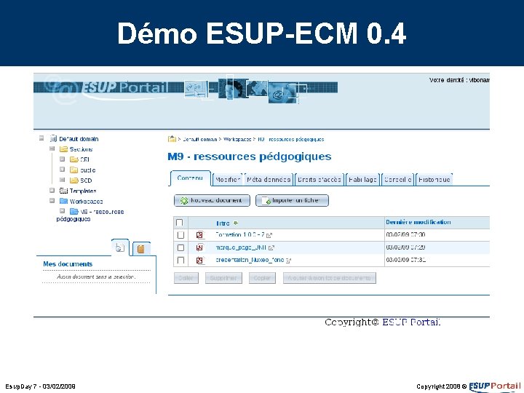Click the Mes documents heading
524x393 pixels.
[68, 264]
